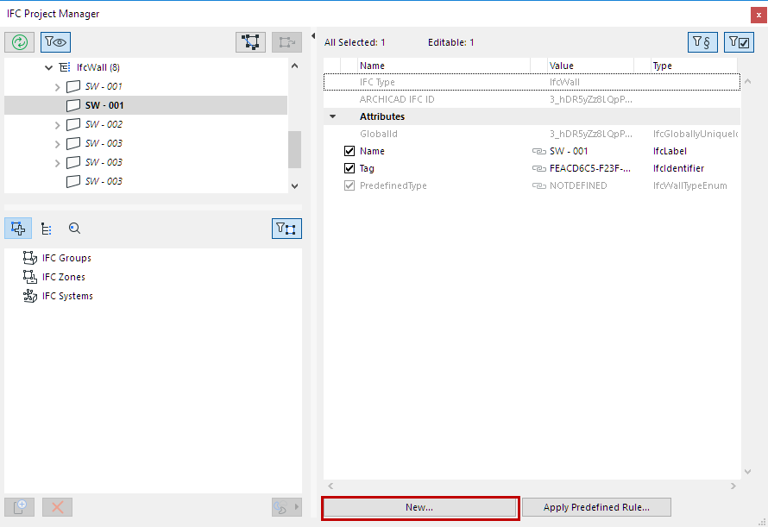Image resolution: width=768 pixels, height=527 pixels.
Task: Click the IFC Groups icon
Action: click(x=30, y=258)
